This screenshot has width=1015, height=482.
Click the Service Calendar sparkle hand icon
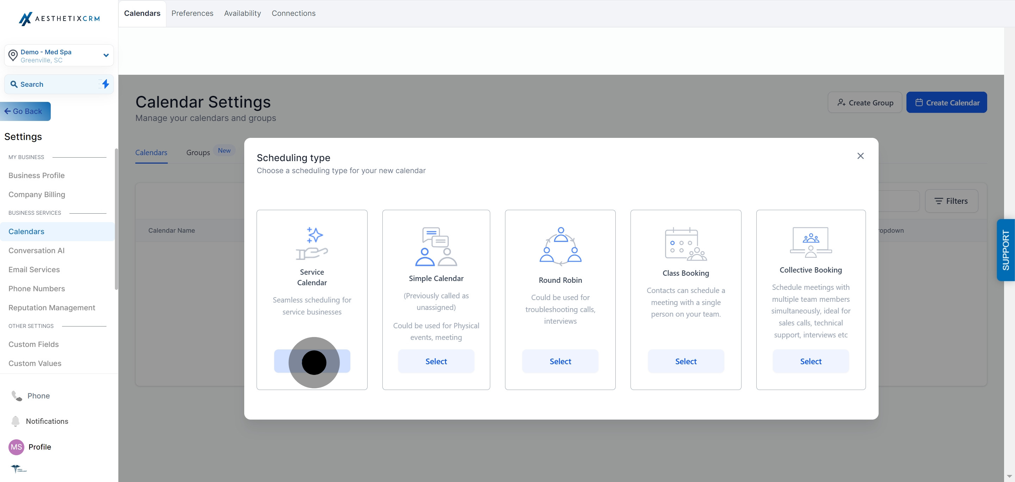point(312,243)
